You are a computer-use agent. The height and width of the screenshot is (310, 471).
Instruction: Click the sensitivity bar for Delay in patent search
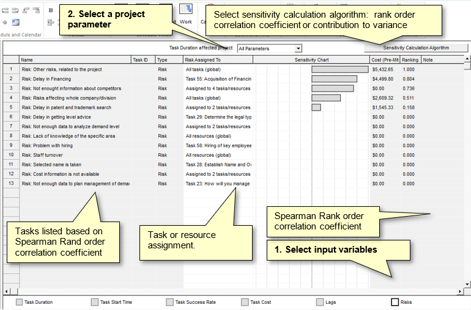click(x=316, y=107)
